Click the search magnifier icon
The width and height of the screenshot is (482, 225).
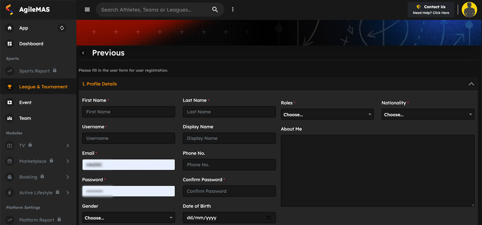[215, 10]
